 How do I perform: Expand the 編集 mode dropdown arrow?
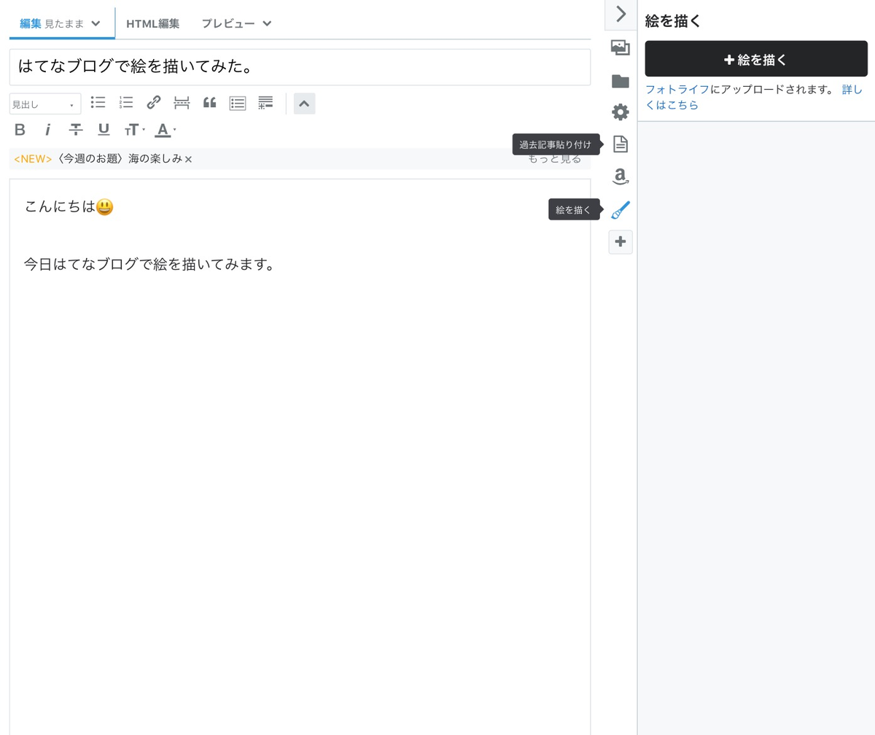click(x=96, y=24)
